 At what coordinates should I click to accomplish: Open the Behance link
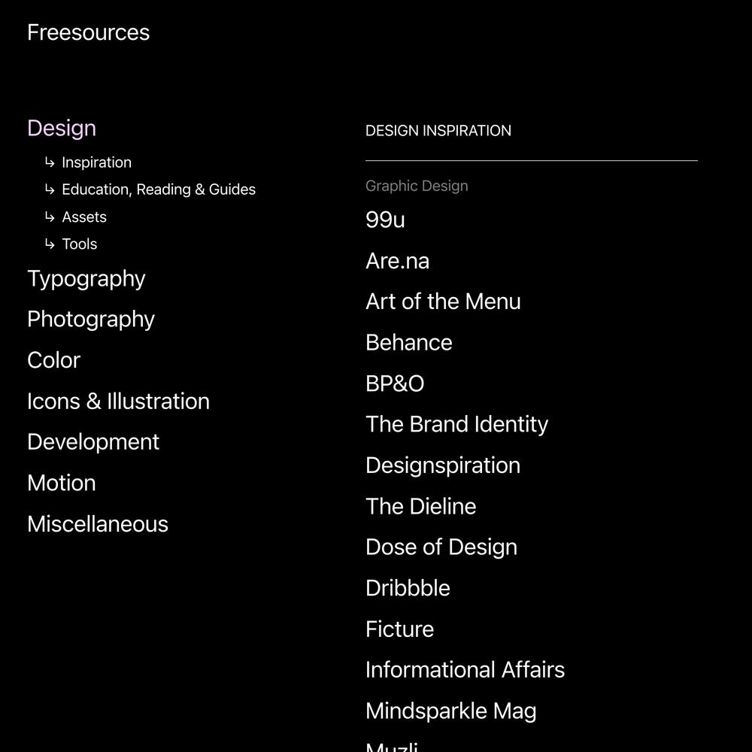[x=409, y=343]
